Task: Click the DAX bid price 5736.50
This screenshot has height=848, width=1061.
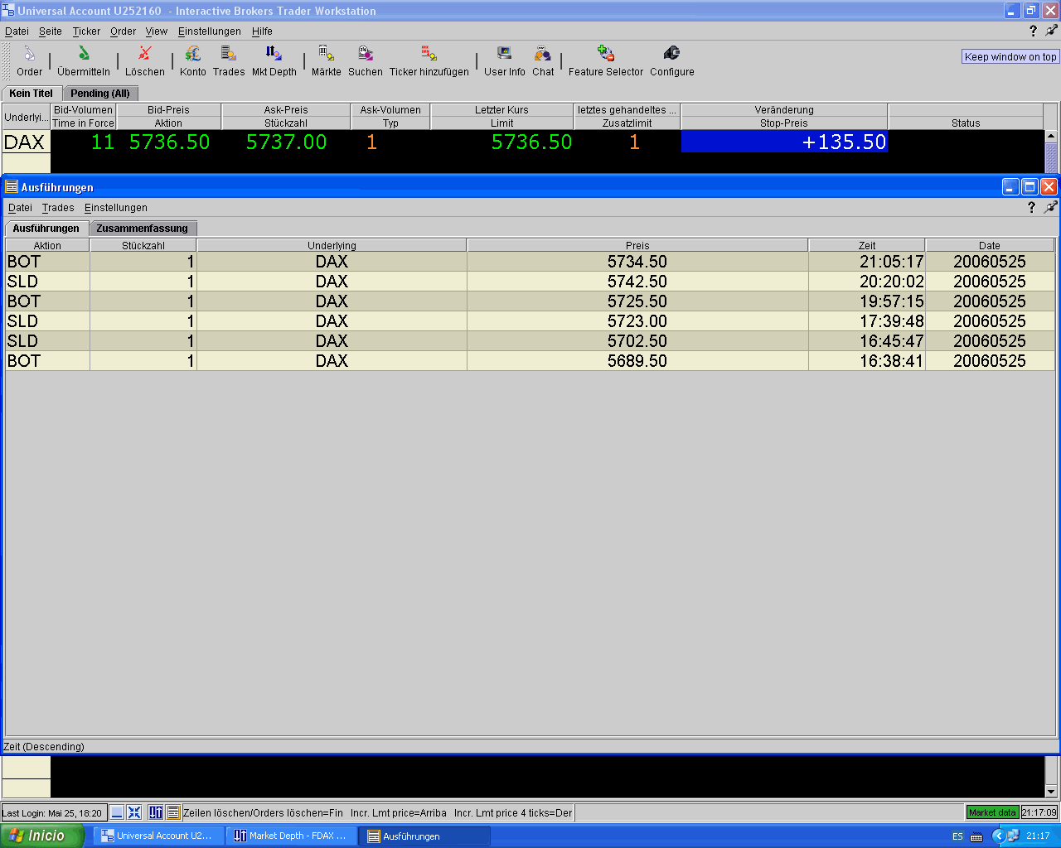Action: tap(169, 142)
